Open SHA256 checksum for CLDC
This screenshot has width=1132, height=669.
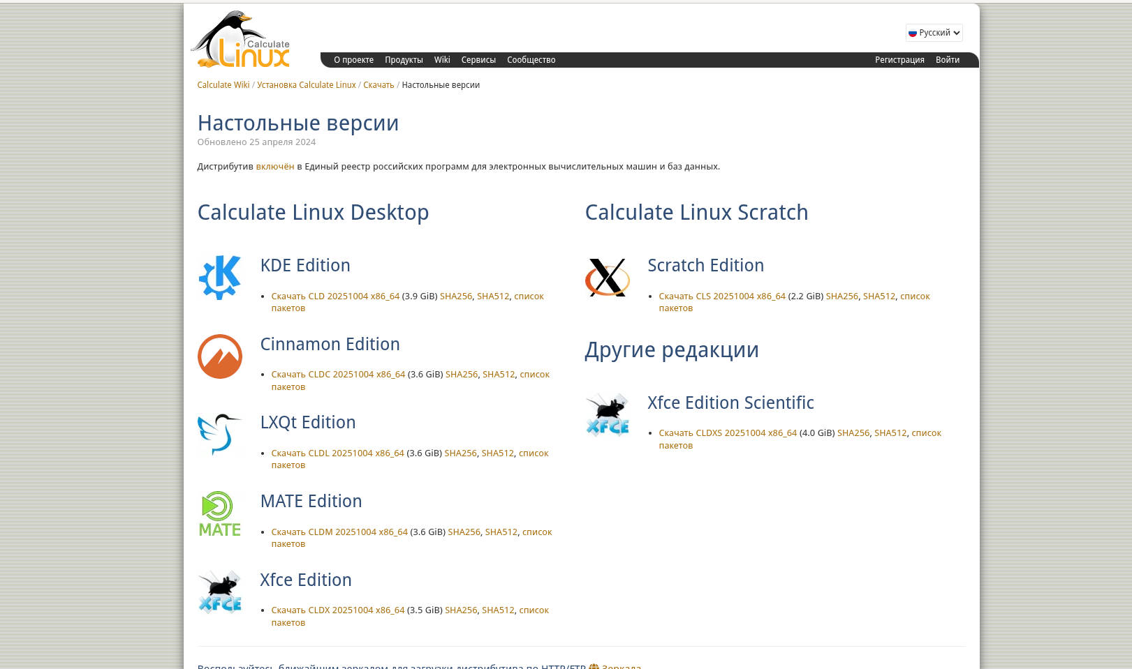(x=462, y=375)
